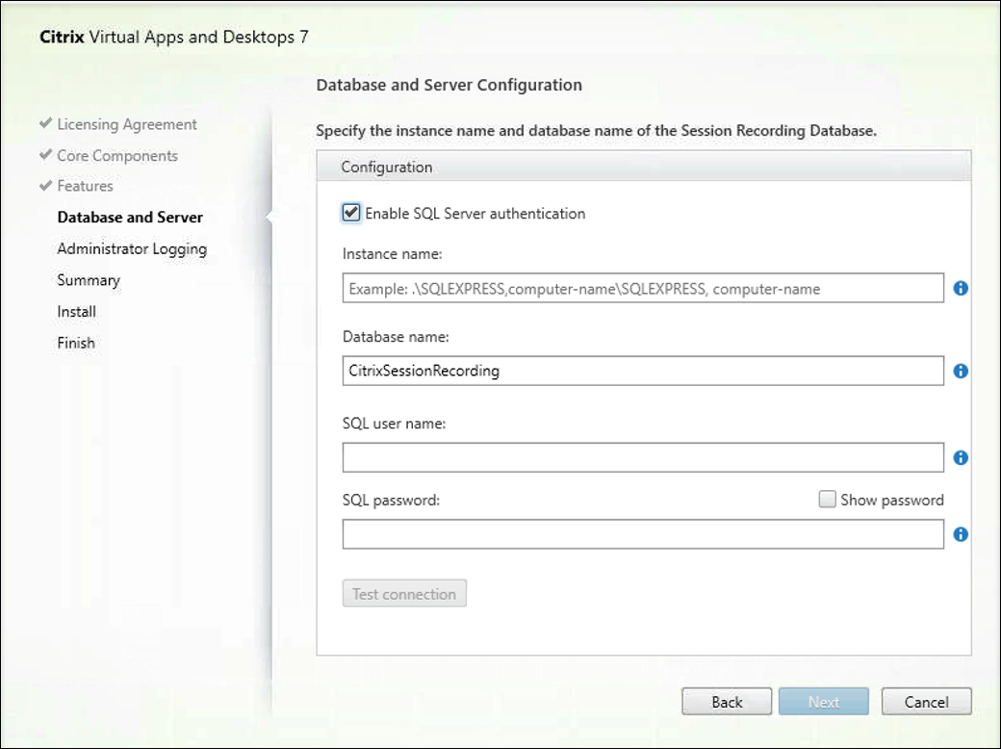Click inside the Instance name field
Image resolution: width=1001 pixels, height=749 pixels.
click(x=643, y=288)
